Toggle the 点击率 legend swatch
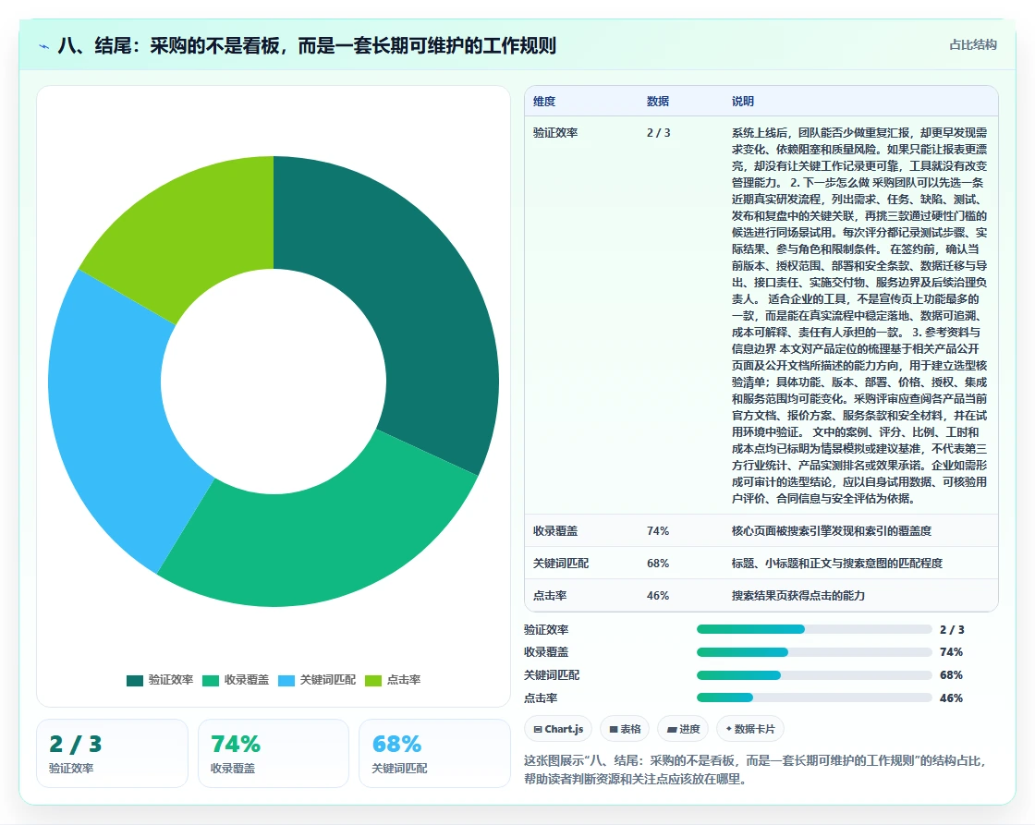 [x=373, y=681]
